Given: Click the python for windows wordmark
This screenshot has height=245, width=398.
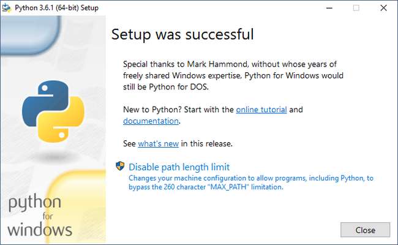Looking at the screenshot, I should [x=40, y=216].
